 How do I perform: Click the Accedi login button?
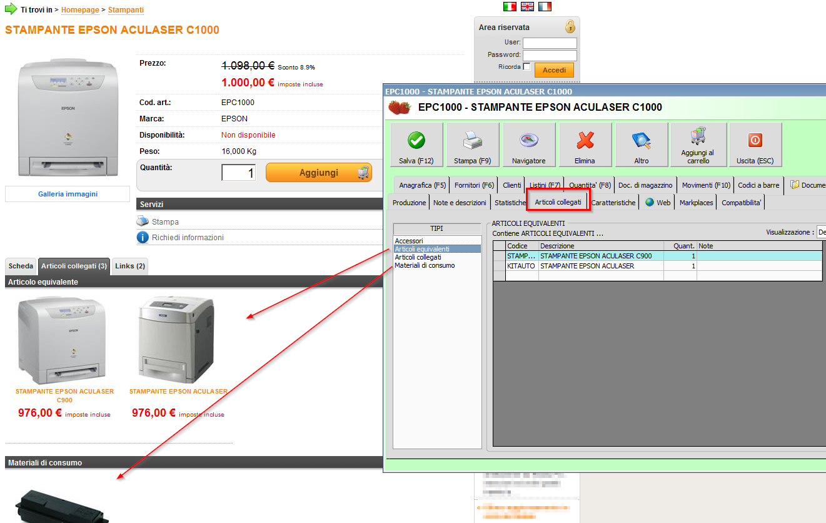pyautogui.click(x=554, y=70)
